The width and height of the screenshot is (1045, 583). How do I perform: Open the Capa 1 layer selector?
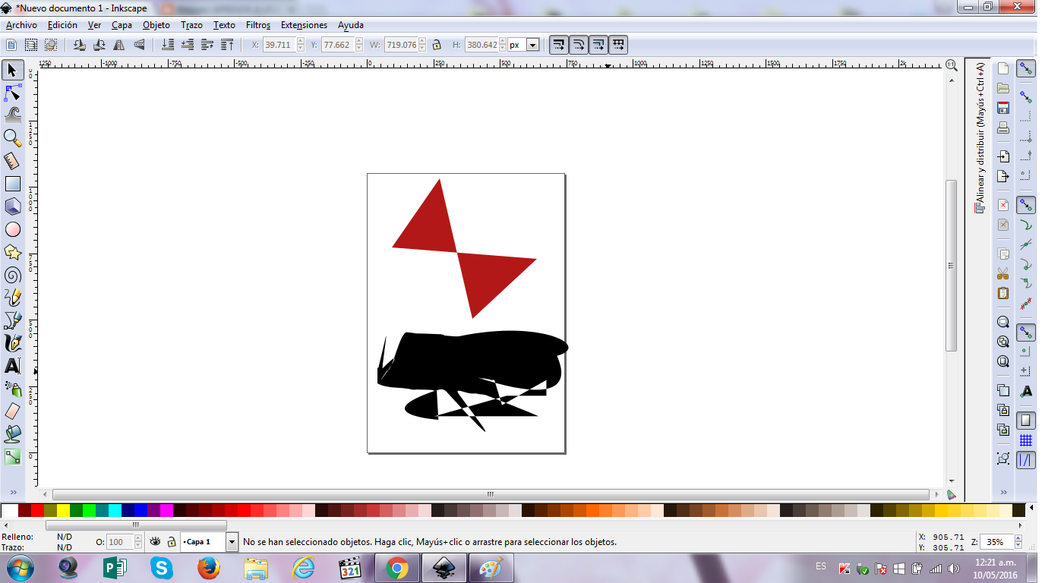pos(230,541)
